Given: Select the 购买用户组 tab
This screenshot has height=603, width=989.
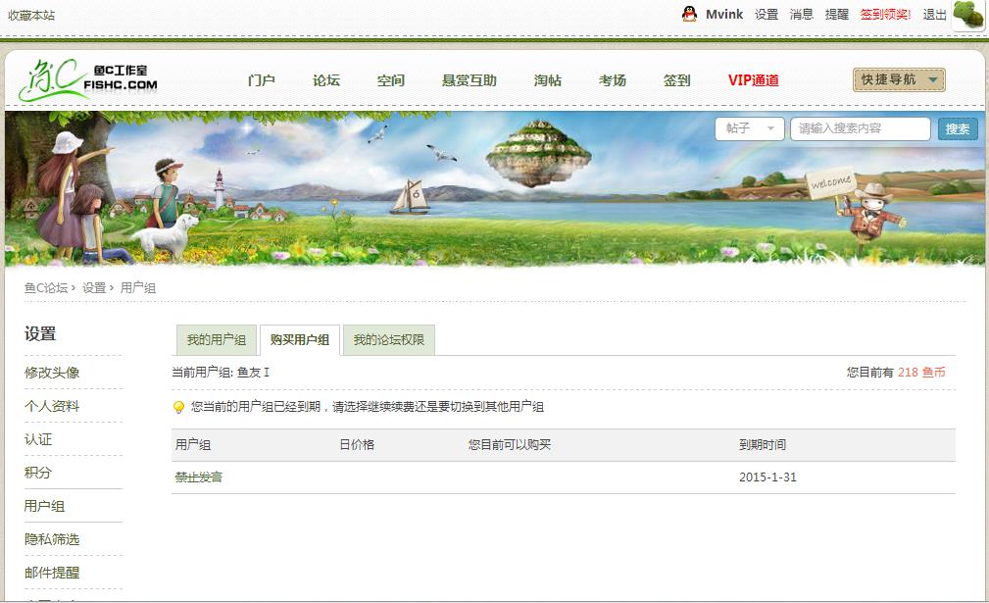Looking at the screenshot, I should [300, 340].
